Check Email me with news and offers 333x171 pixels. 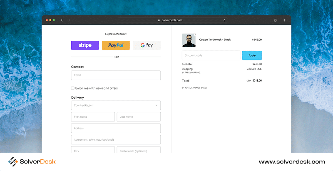72,88
